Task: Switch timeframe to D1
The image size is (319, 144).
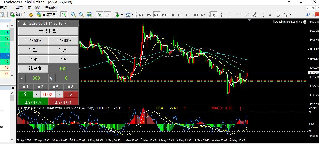Action: coord(188,15)
